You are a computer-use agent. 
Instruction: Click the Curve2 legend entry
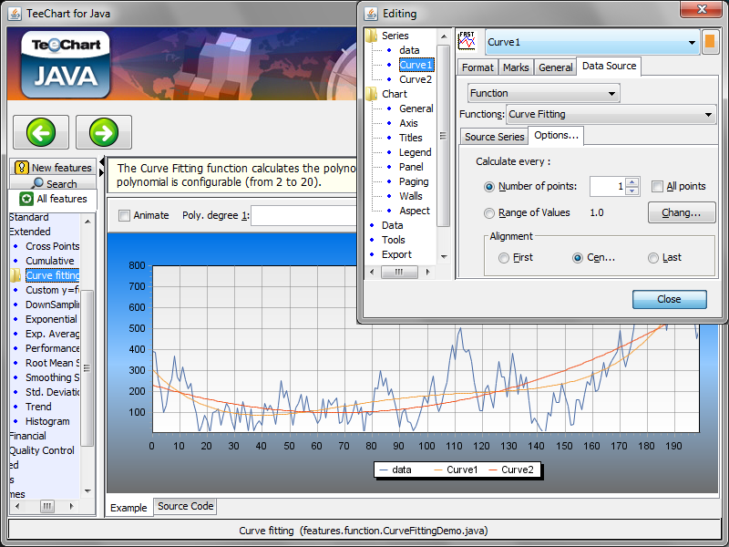pos(511,470)
